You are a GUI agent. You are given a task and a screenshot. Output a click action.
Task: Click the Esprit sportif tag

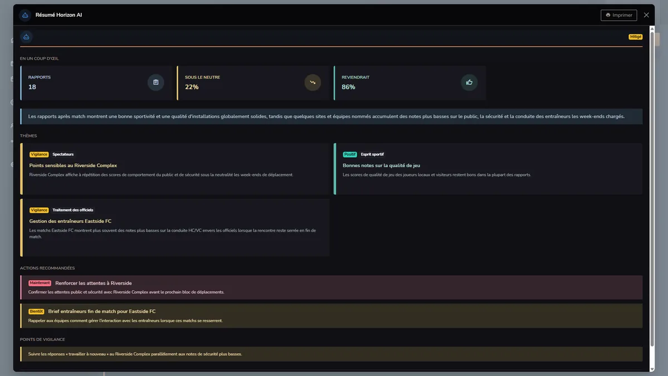pos(372,154)
